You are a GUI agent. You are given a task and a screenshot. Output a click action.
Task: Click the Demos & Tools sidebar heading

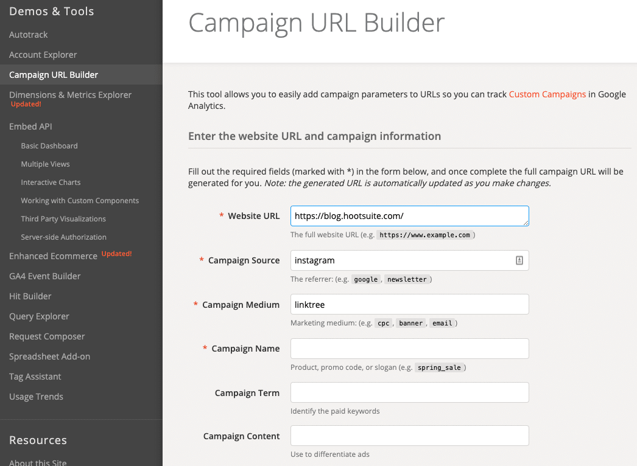[51, 12]
